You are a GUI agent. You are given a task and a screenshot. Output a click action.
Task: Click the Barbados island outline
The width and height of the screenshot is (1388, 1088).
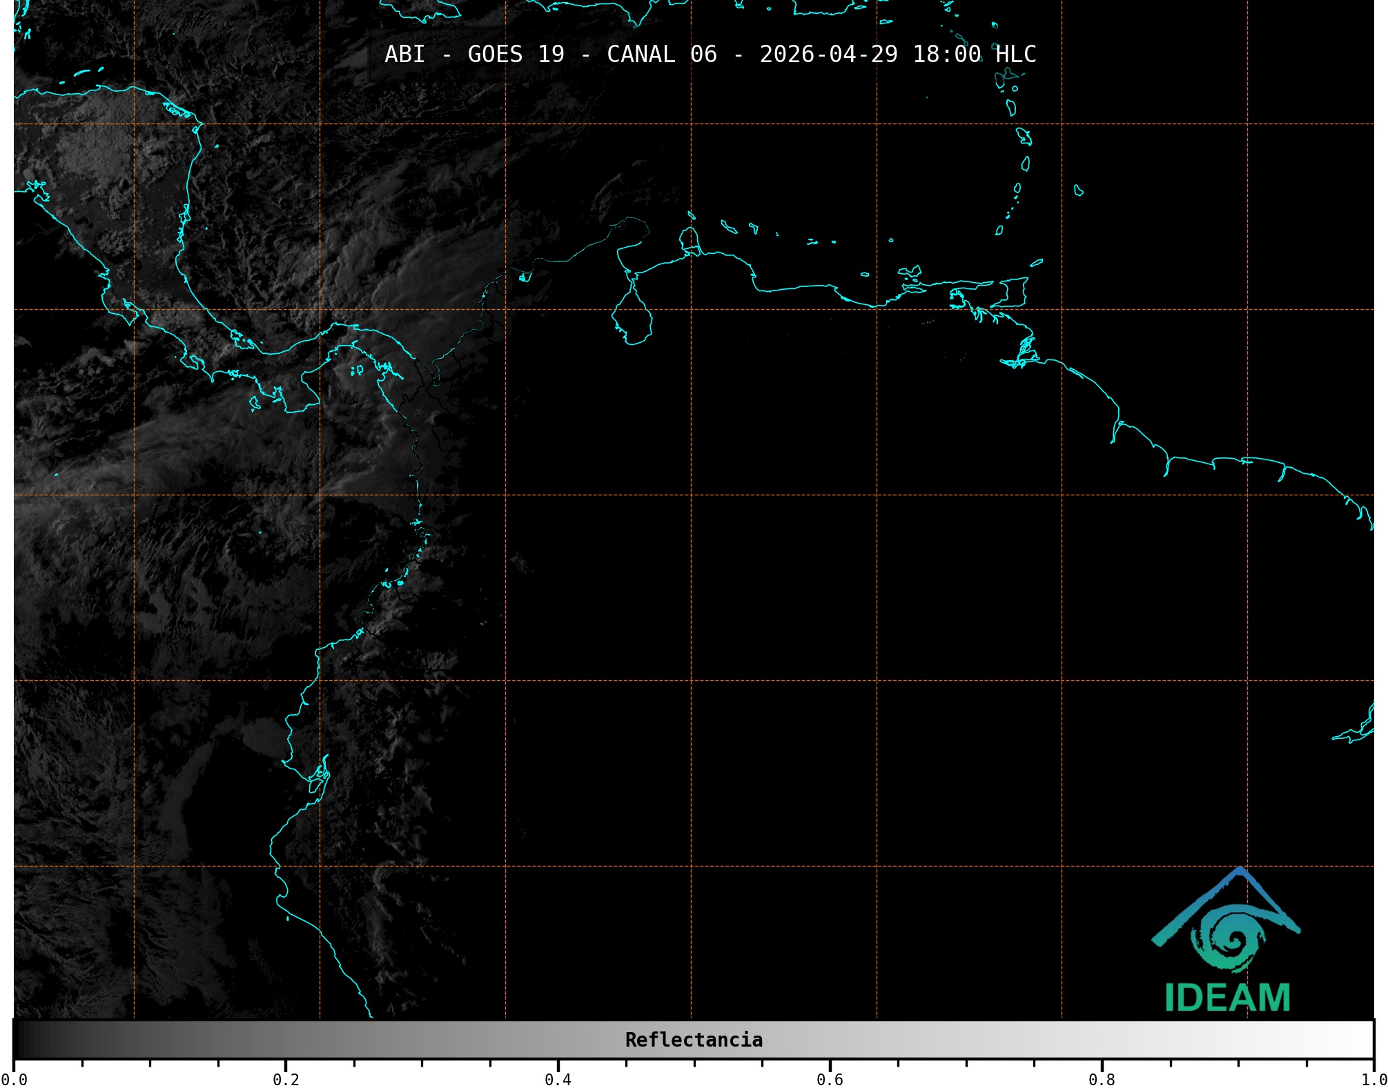tap(1078, 190)
